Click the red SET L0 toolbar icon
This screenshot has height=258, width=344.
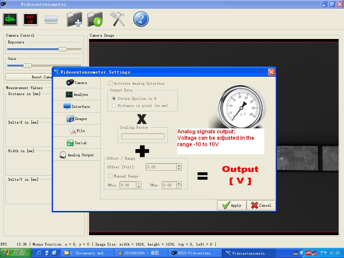[30, 19]
